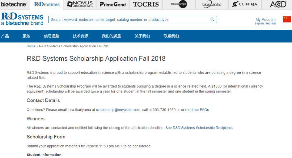Open the Cliniqa brand logo
Image resolution: width=292 pixels, height=158 pixels.
tap(245, 4)
